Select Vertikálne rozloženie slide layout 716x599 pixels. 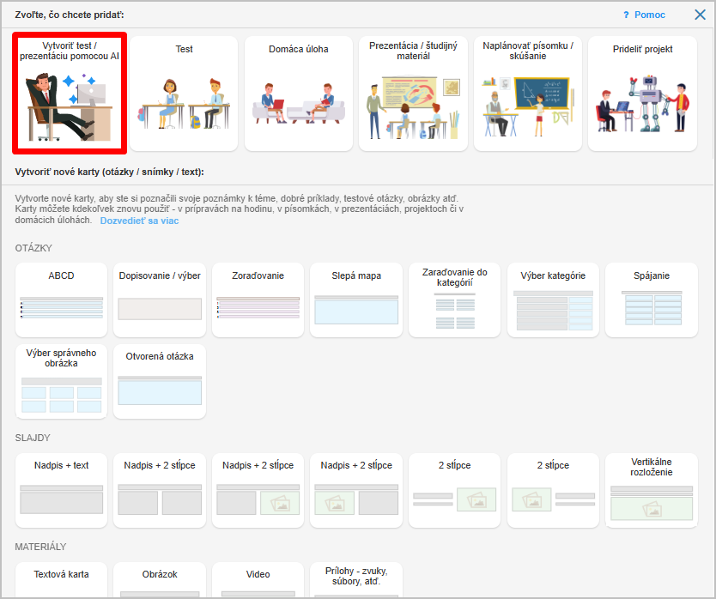[x=651, y=489]
